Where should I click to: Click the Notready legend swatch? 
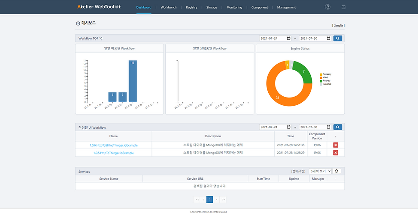(321, 74)
